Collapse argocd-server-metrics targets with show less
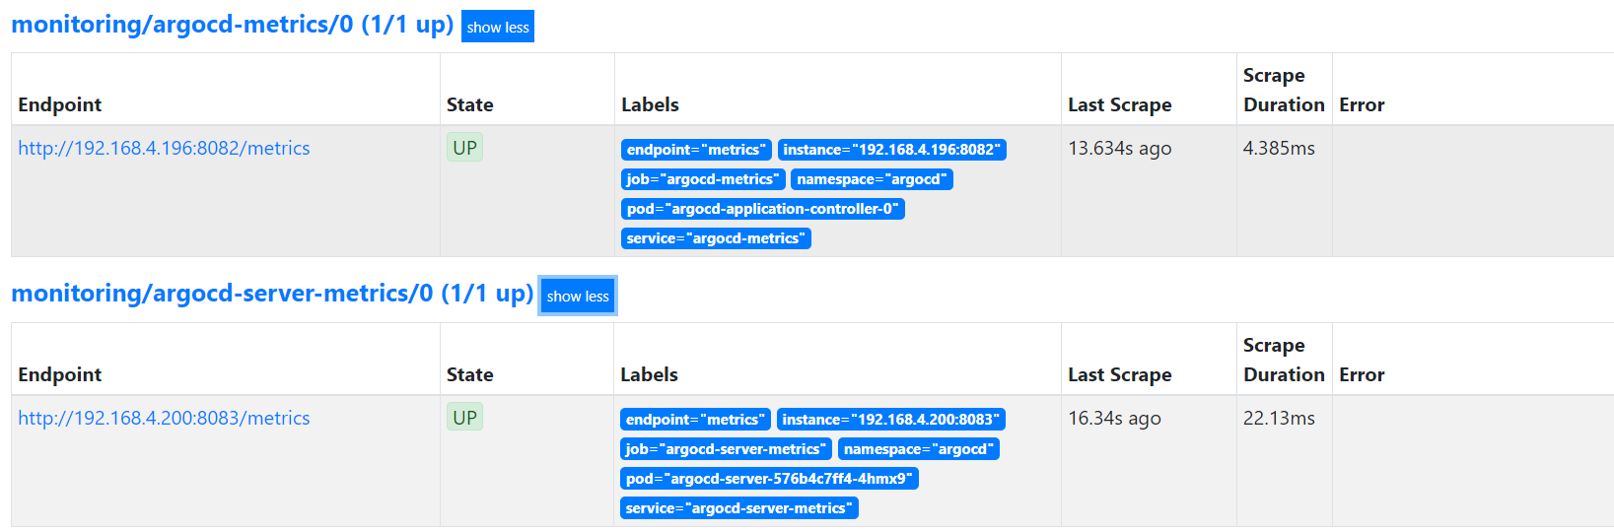 click(x=578, y=297)
